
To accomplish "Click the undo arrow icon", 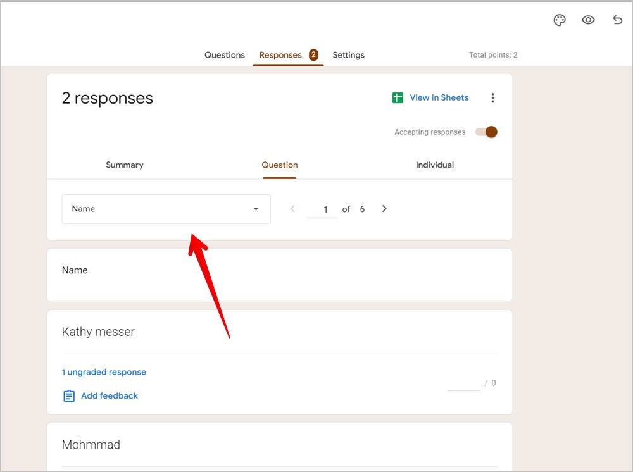I will (617, 20).
